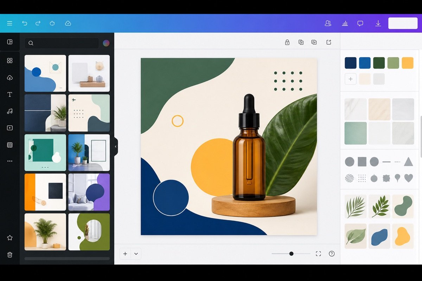The width and height of the screenshot is (422, 281).
Task: Open the elements grid sidebar icon
Action: point(10,60)
